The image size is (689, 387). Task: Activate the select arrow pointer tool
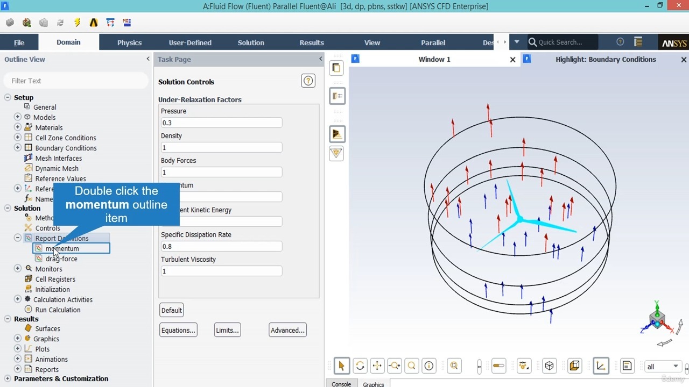pyautogui.click(x=341, y=366)
